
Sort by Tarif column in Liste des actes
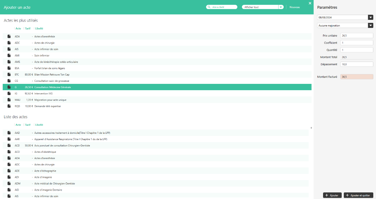28,125
